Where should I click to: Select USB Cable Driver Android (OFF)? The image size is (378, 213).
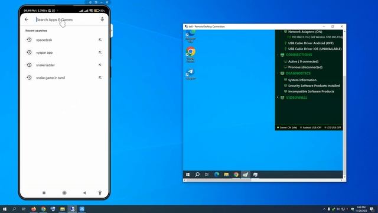click(311, 43)
